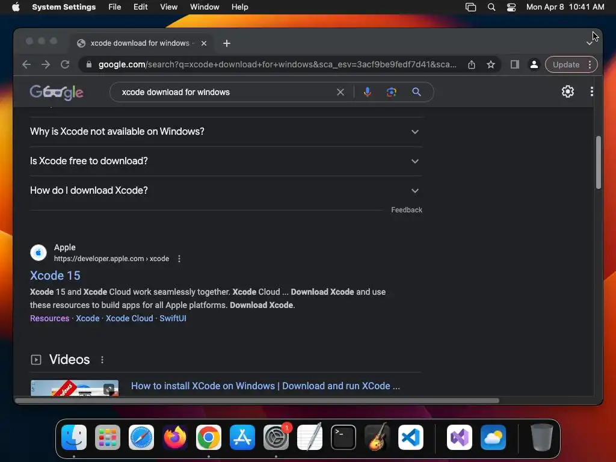Open Trash in the Dock
Viewport: 616px width, 462px height.
[x=542, y=437]
